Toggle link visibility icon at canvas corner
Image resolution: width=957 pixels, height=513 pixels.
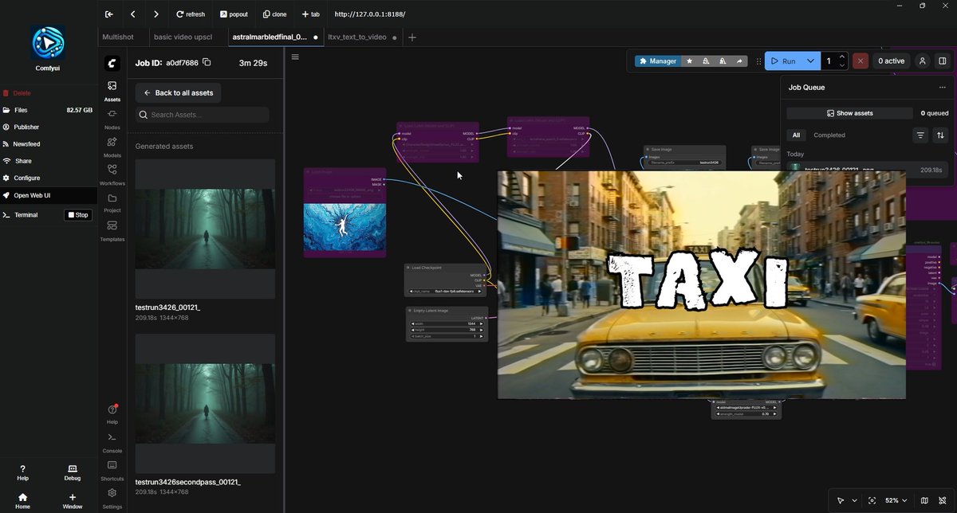pos(943,500)
